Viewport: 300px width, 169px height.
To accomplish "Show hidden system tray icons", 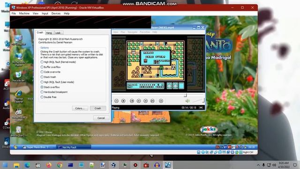I will (258, 165).
